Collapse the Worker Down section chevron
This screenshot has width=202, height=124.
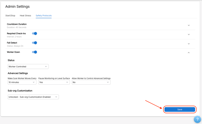pos(189,53)
